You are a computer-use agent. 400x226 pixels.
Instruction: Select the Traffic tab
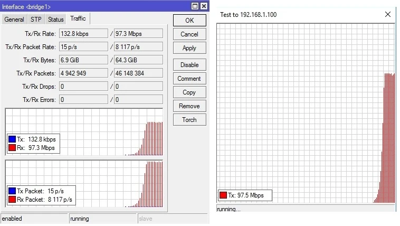tap(78, 19)
